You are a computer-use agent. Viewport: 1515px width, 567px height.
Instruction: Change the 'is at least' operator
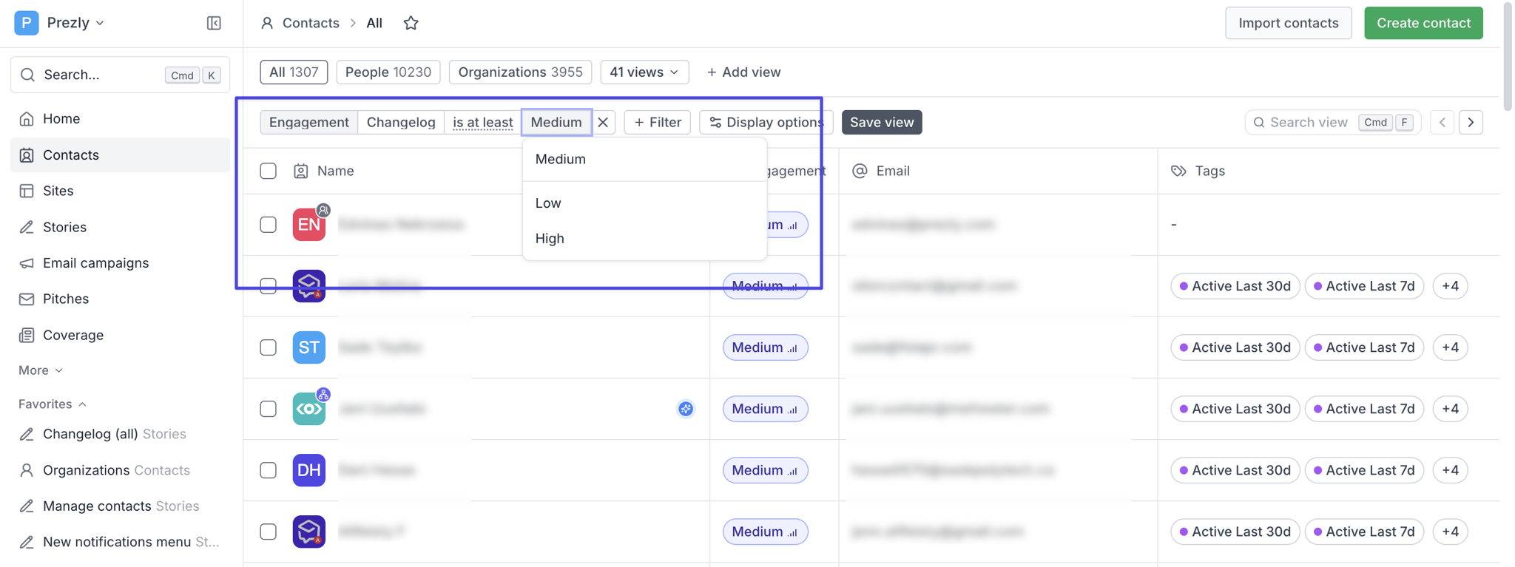[x=483, y=122]
